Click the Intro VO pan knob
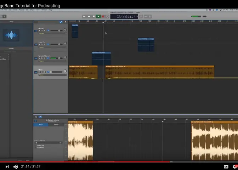Screen dimensions: 238x170 tap(65, 30)
